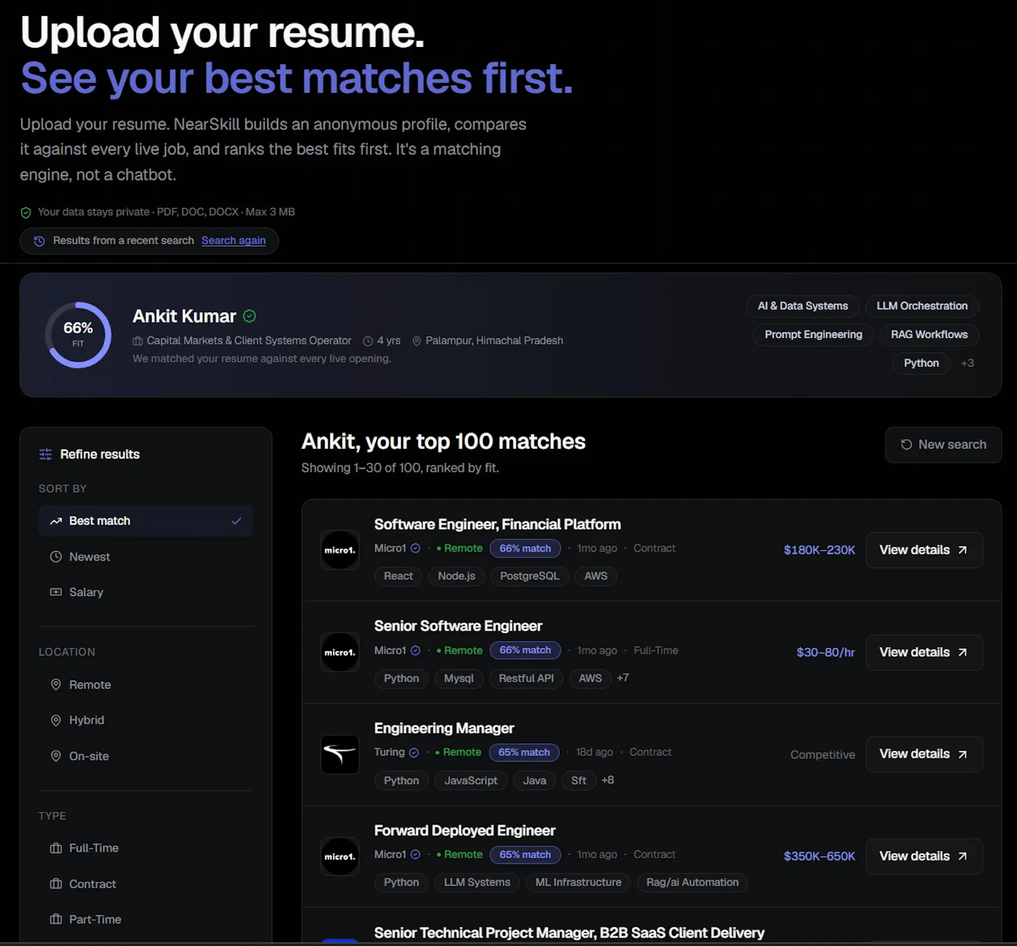Image resolution: width=1017 pixels, height=946 pixels.
Task: Open the Senior Software Engineer job title
Action: coord(458,626)
